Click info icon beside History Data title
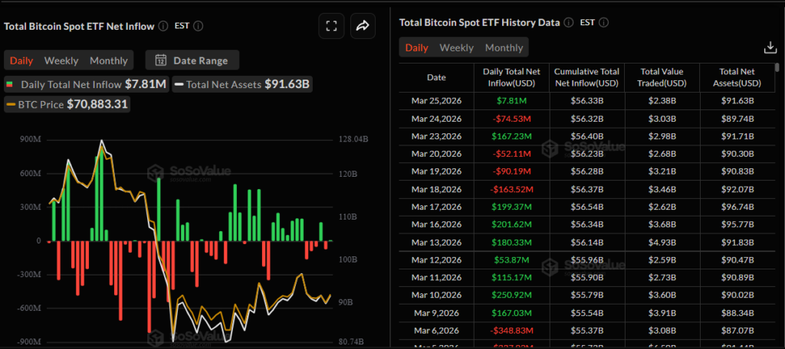The width and height of the screenshot is (785, 349). [x=567, y=22]
